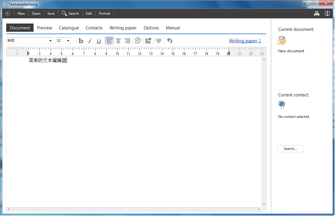Switch to the Writing paper tab

tap(123, 28)
